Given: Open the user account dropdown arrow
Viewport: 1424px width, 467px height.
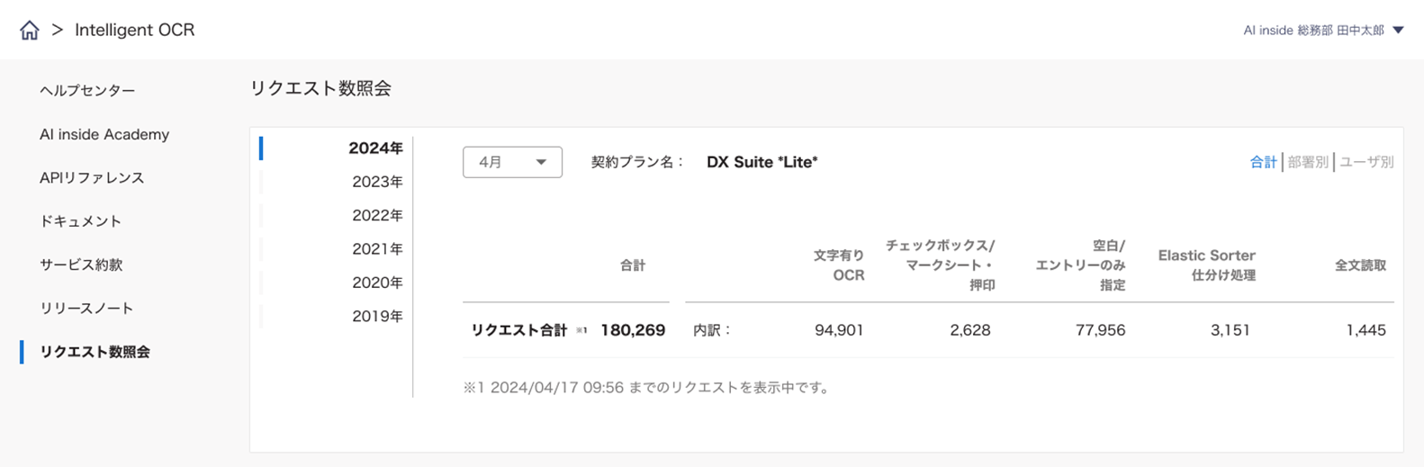Looking at the screenshot, I should (1398, 30).
